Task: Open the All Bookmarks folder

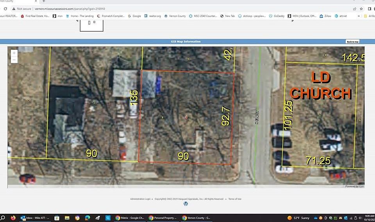Action: tap(369, 16)
